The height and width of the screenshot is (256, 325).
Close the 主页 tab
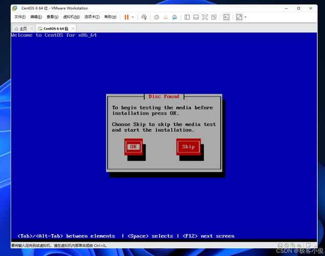coord(32,29)
